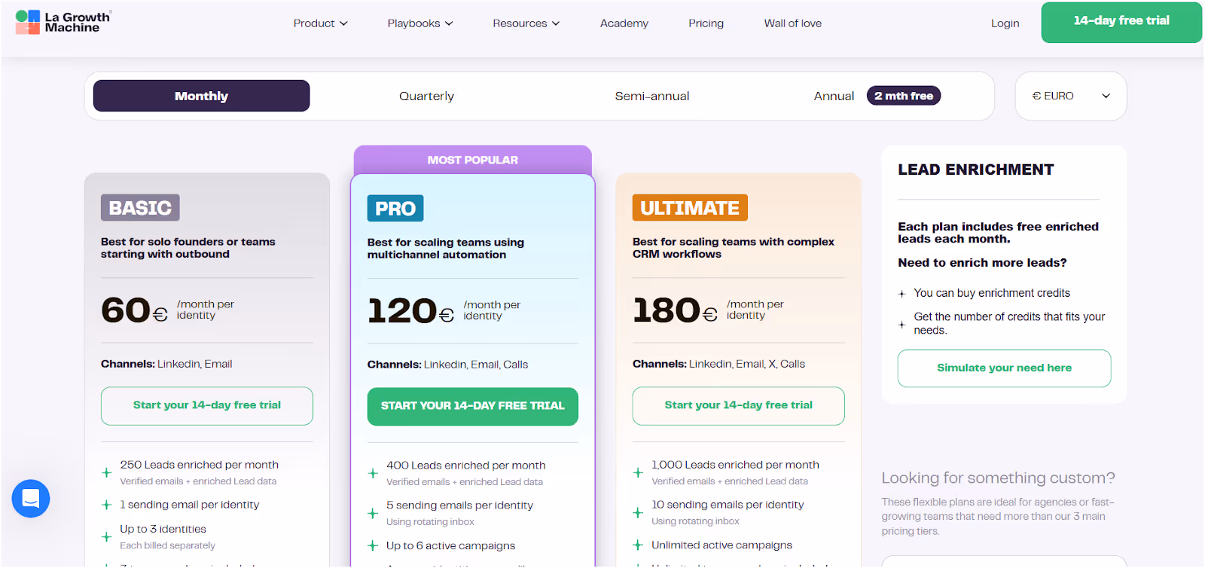
Task: Click '250 Leads enriched per month' text
Action: tap(199, 465)
